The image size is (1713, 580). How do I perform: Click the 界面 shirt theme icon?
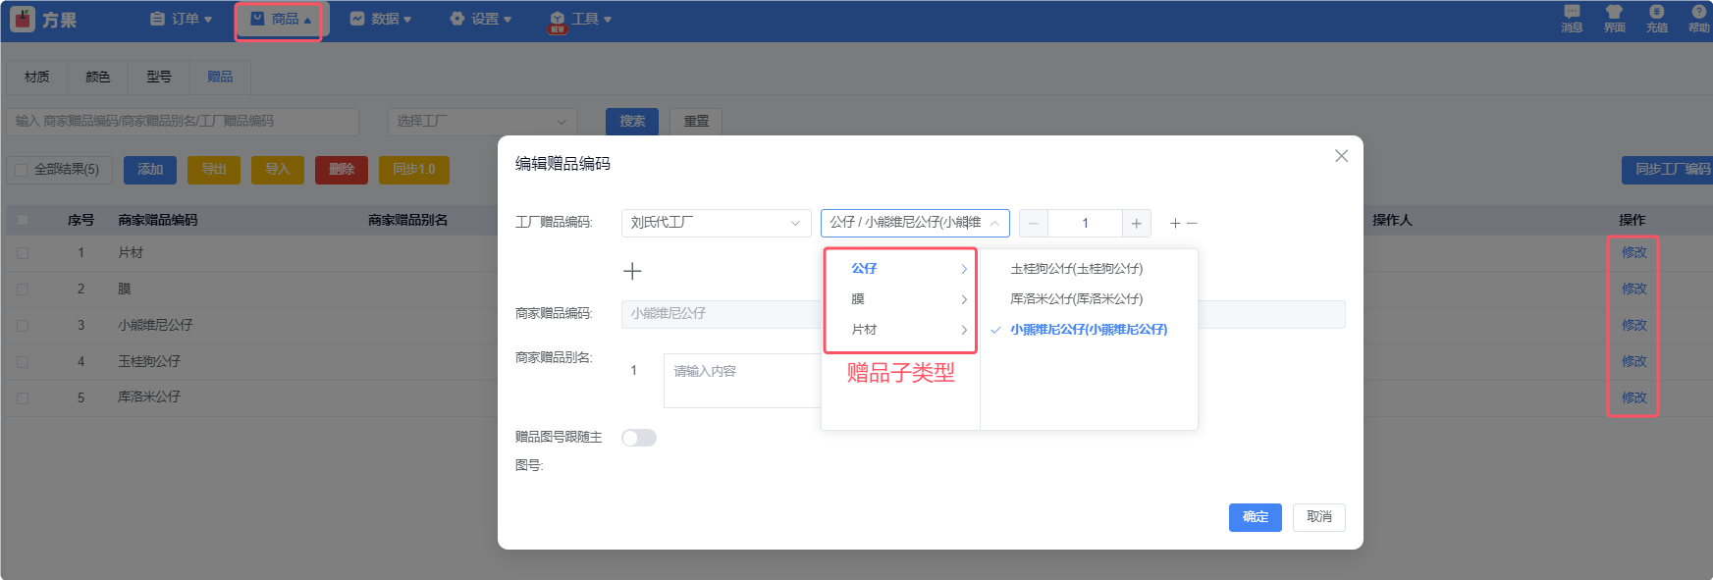[1614, 17]
